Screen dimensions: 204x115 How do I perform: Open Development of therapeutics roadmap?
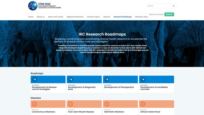tap(120, 84)
